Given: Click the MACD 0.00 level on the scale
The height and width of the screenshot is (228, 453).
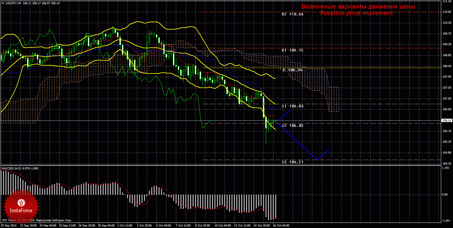Looking at the screenshot, I should tap(444, 194).
